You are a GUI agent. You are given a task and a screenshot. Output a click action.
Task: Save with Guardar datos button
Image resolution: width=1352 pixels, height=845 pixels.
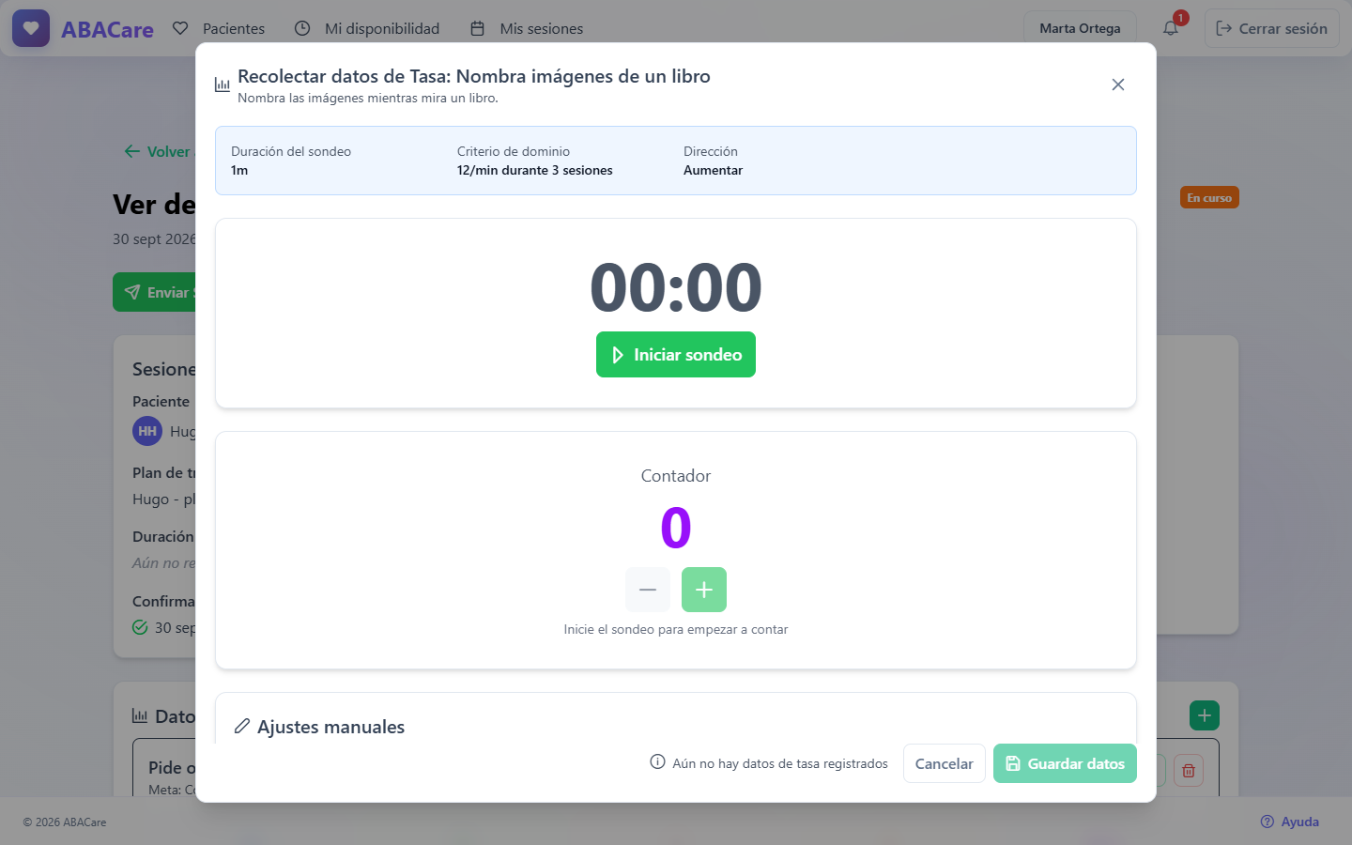[1065, 763]
